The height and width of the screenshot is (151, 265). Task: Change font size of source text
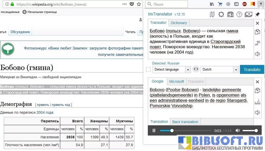[x=257, y=43]
